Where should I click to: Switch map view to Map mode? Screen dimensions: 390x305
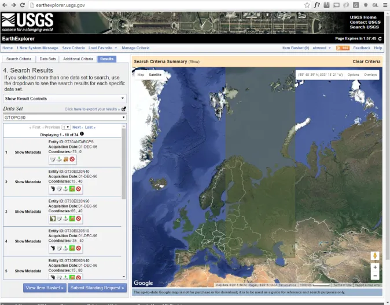pyautogui.click(x=141, y=75)
